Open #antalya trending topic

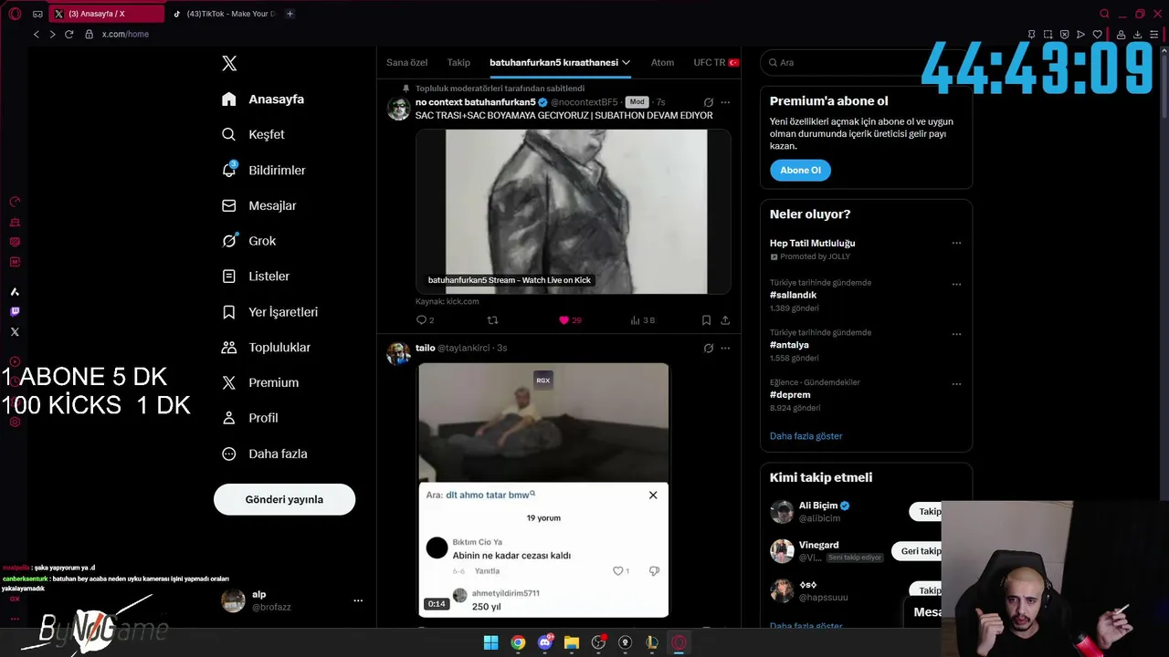click(x=789, y=345)
